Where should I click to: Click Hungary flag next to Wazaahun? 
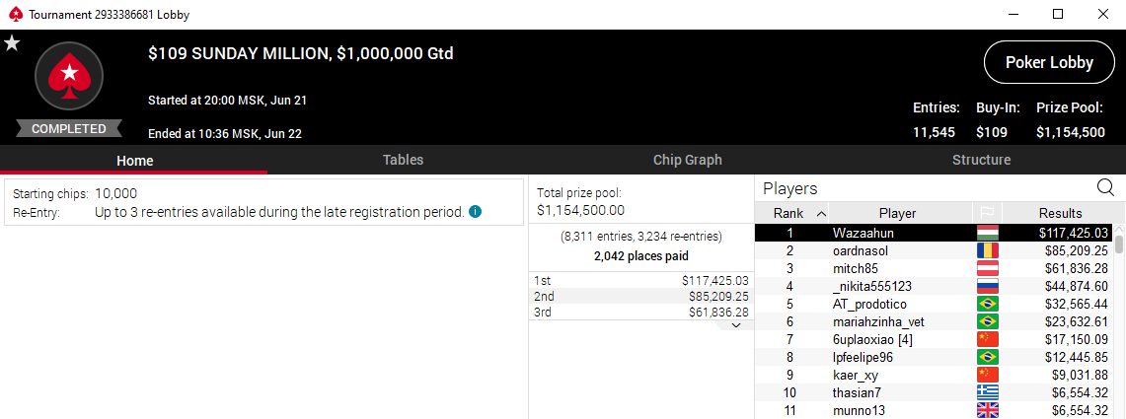988,234
